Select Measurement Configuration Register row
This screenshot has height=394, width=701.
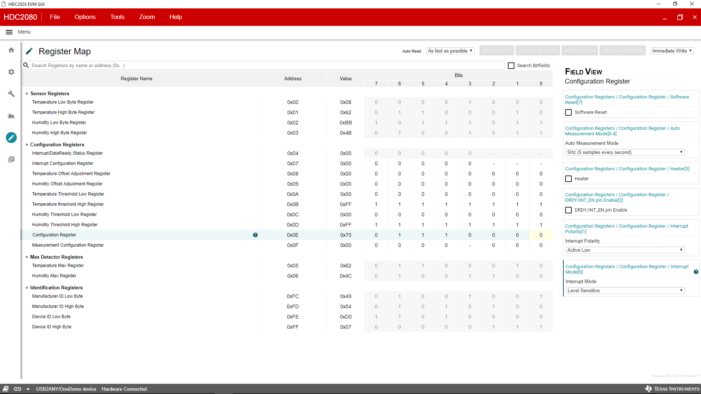287,245
